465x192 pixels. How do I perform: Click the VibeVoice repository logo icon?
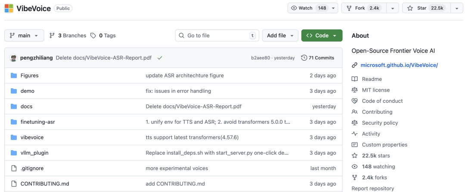(x=9, y=8)
